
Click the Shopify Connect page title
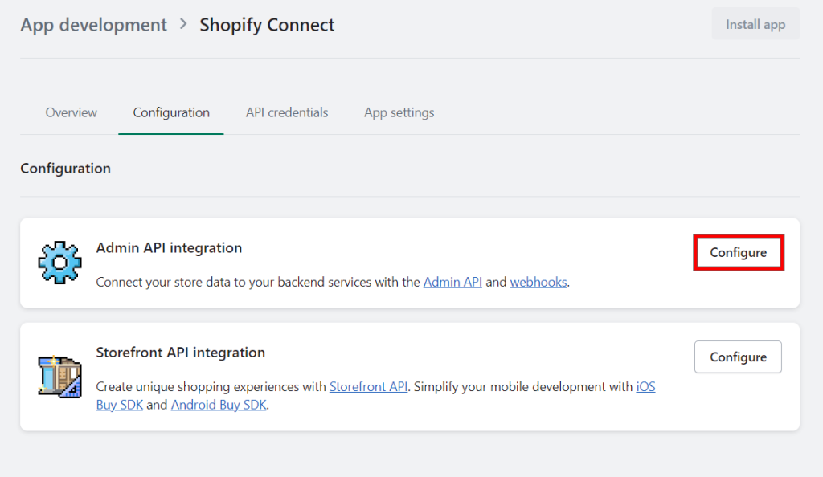click(x=267, y=25)
